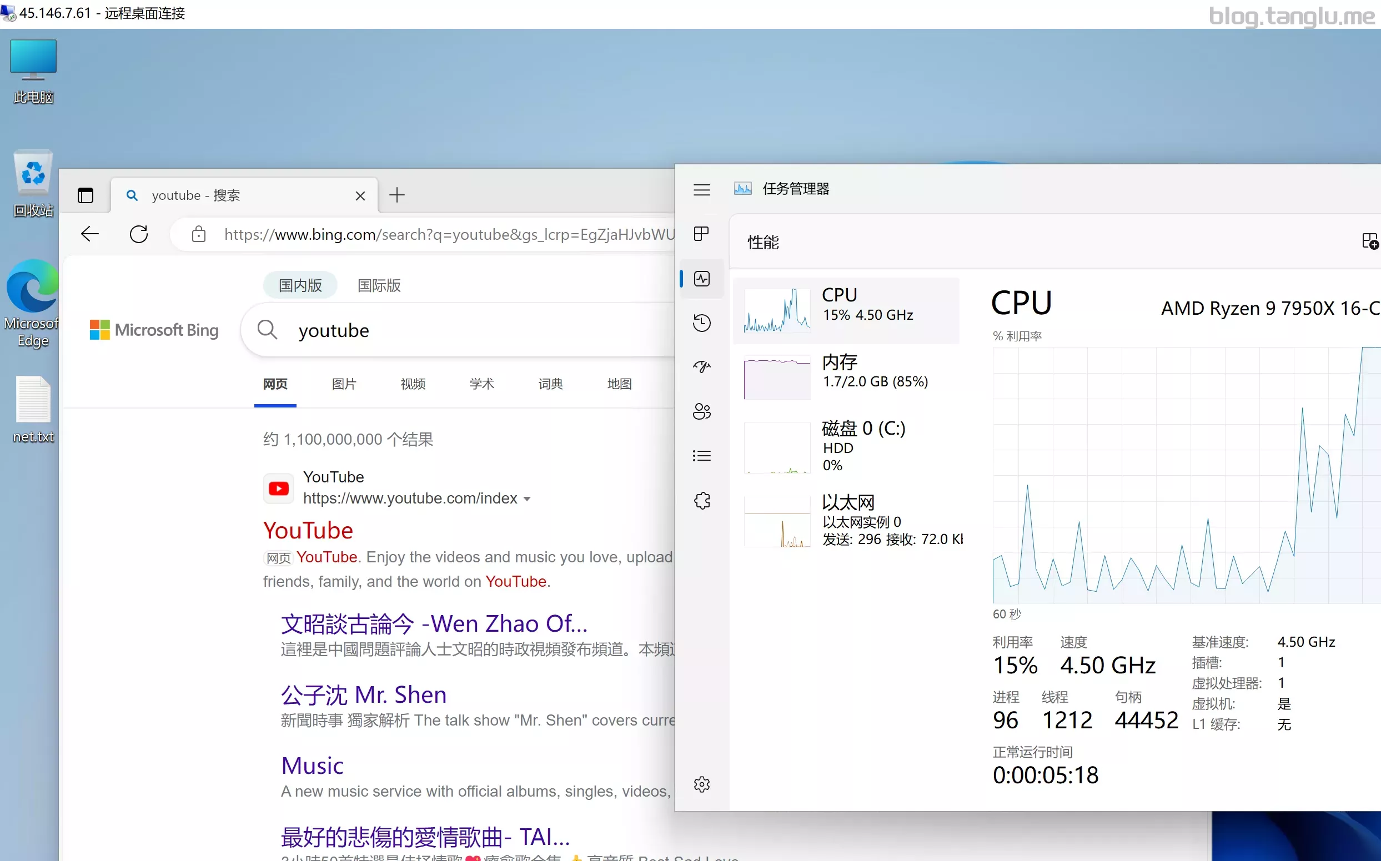The image size is (1381, 861).
Task: Select the 网页 search tab
Action: (274, 383)
